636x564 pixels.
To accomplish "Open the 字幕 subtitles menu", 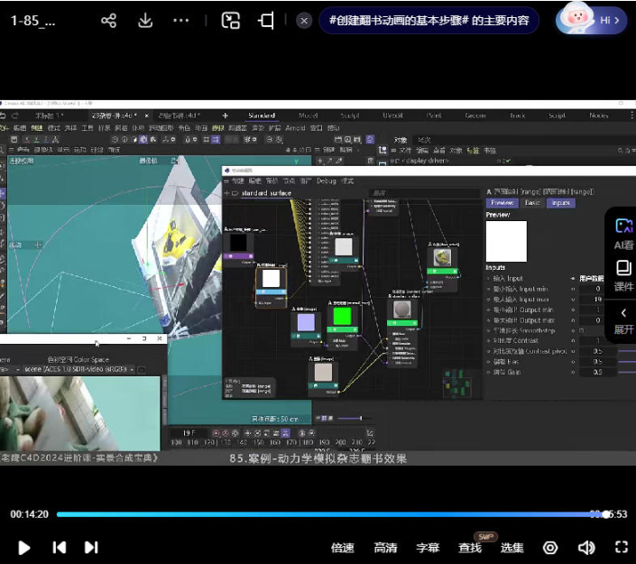I will [428, 548].
